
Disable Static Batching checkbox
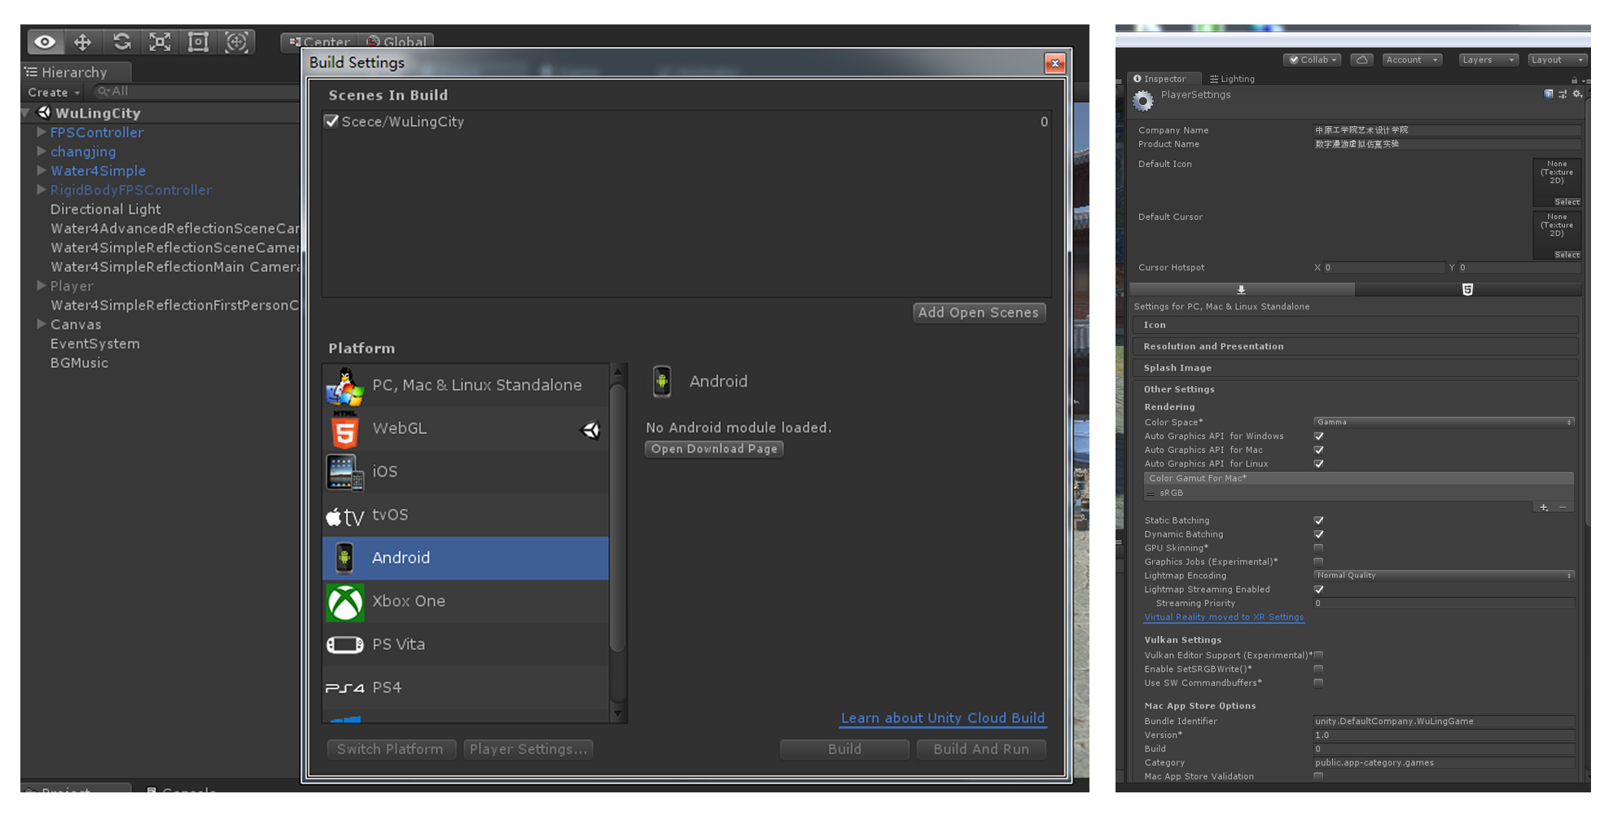click(1318, 520)
